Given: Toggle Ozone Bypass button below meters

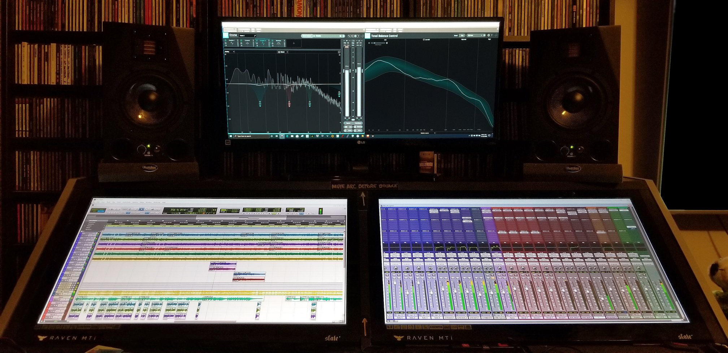Looking at the screenshot, I should (348, 124).
